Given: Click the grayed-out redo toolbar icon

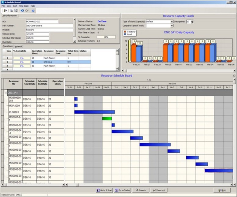Looking at the screenshot, I should pos(27,10).
